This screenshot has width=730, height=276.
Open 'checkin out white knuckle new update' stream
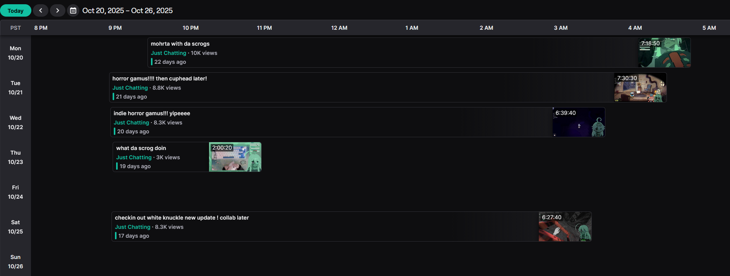point(351,227)
